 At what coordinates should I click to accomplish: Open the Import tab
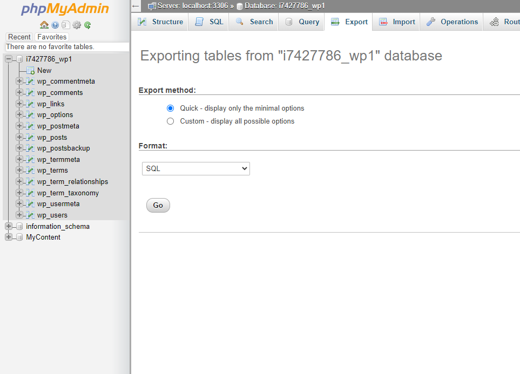(x=396, y=22)
